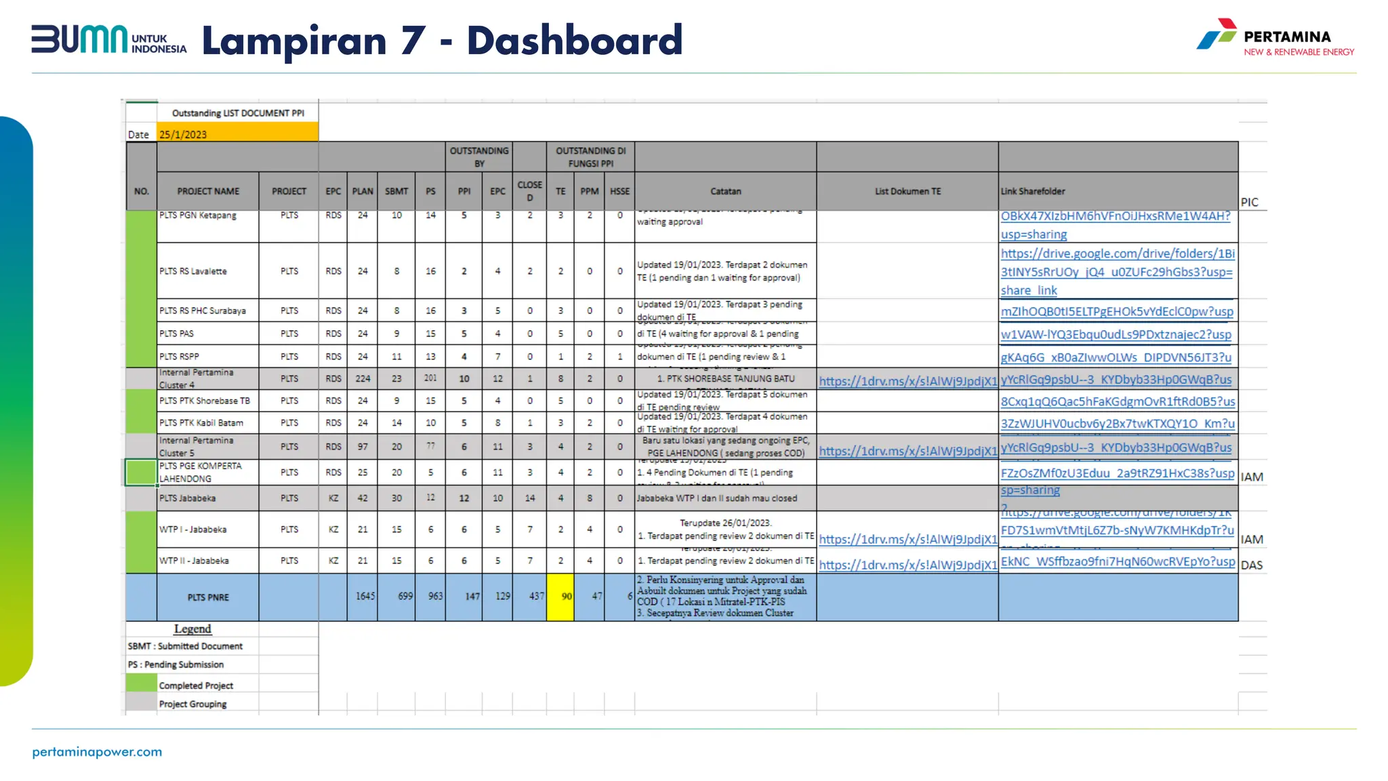The height and width of the screenshot is (781, 1388).
Task: Click the BUMN Untuk Indonesia logo
Action: point(108,39)
